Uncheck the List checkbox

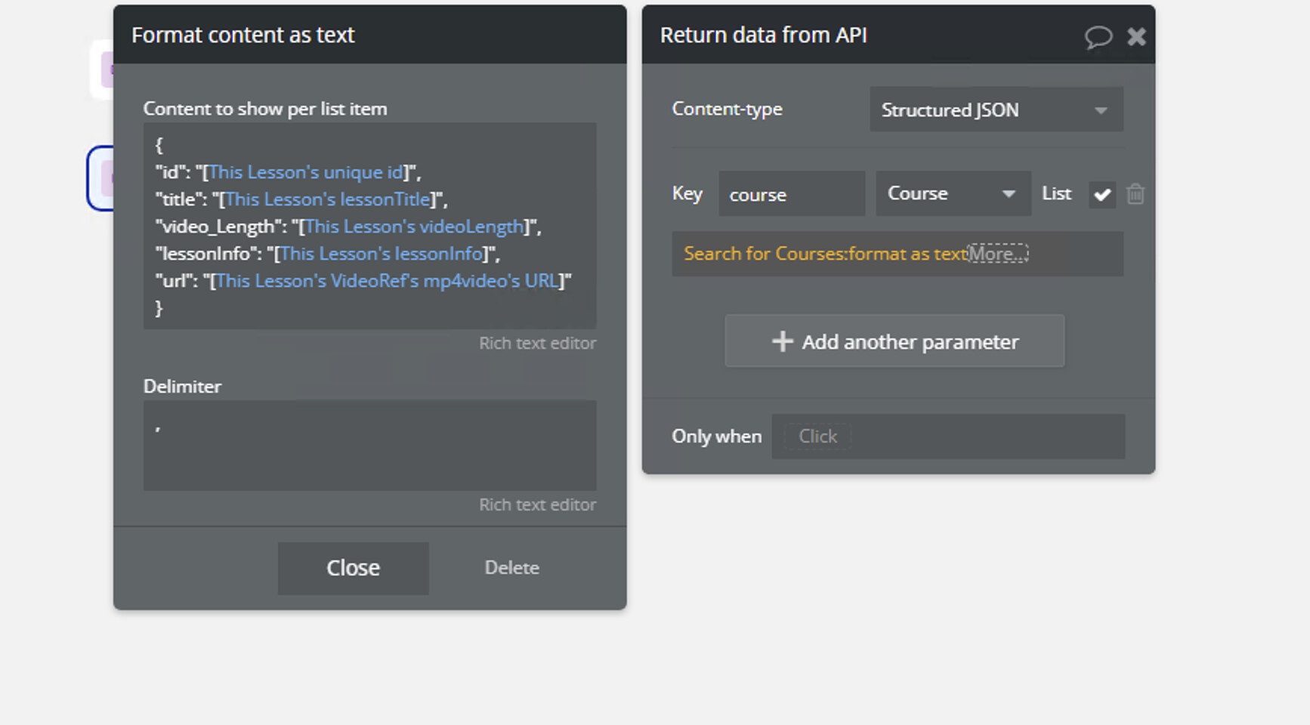click(x=1102, y=195)
